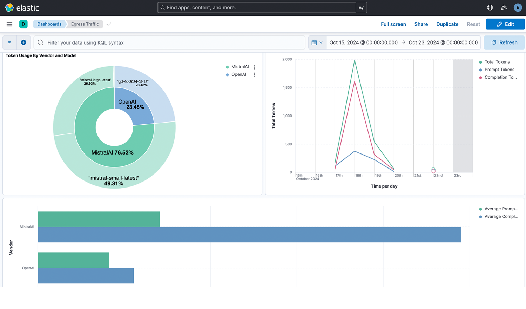Viewport: 526px width, 309px height.
Task: Add a filter with plus icon
Action: [x=23, y=42]
